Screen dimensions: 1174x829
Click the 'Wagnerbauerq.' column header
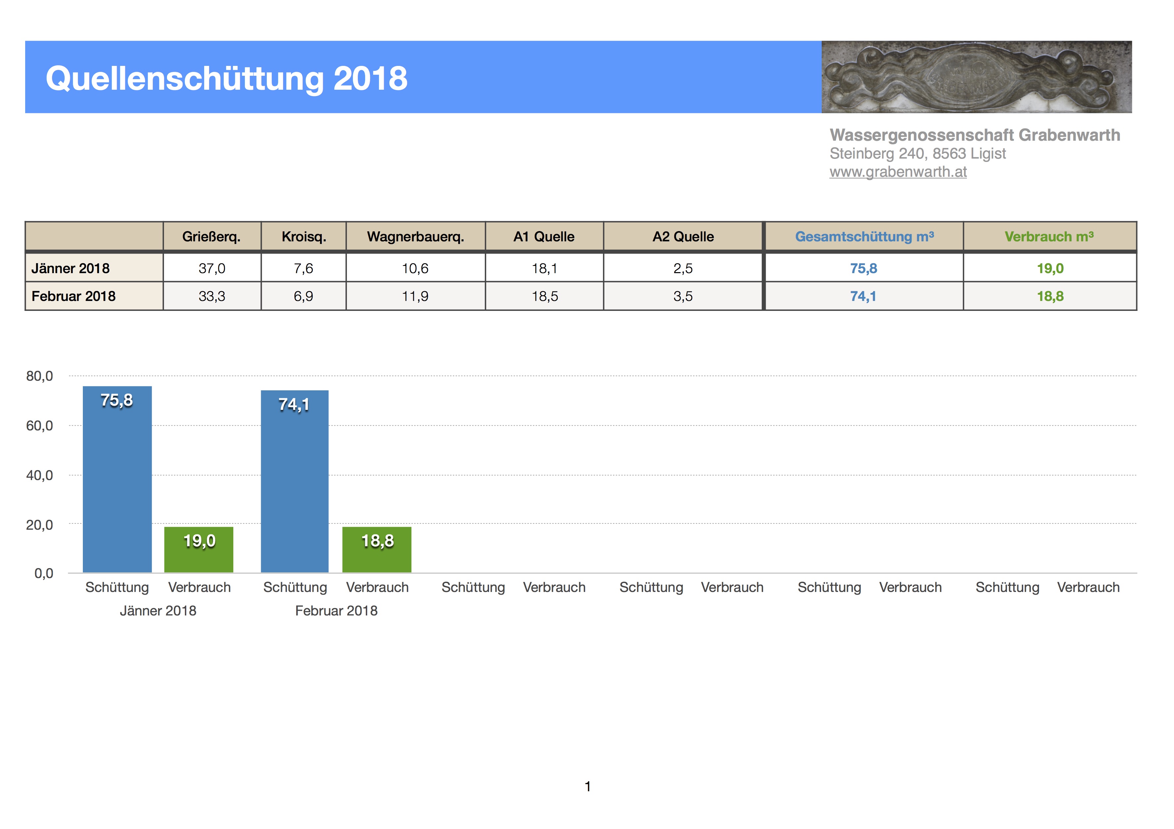point(415,236)
